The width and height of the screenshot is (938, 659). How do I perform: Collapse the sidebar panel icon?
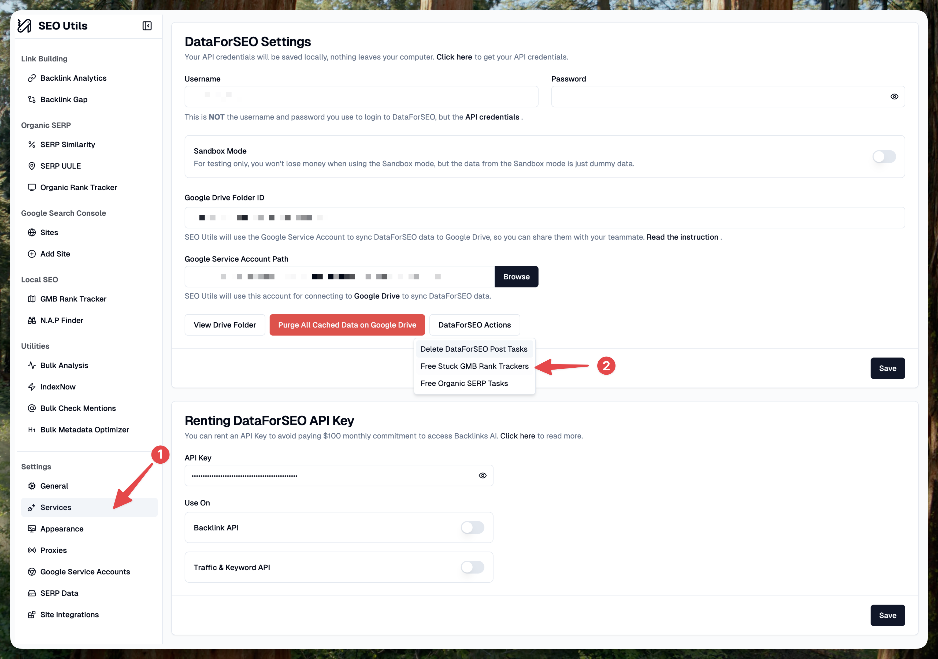tap(147, 26)
